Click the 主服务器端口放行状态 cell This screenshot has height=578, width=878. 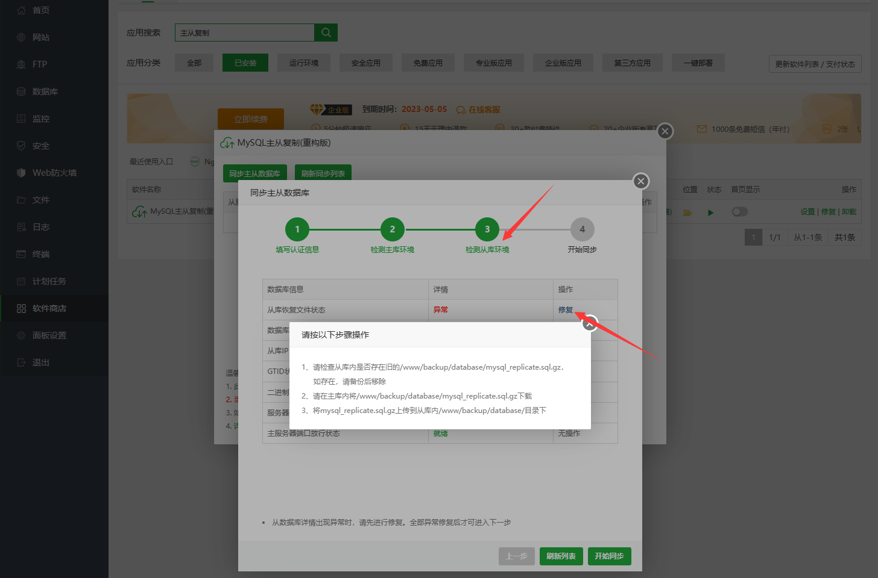click(346, 433)
